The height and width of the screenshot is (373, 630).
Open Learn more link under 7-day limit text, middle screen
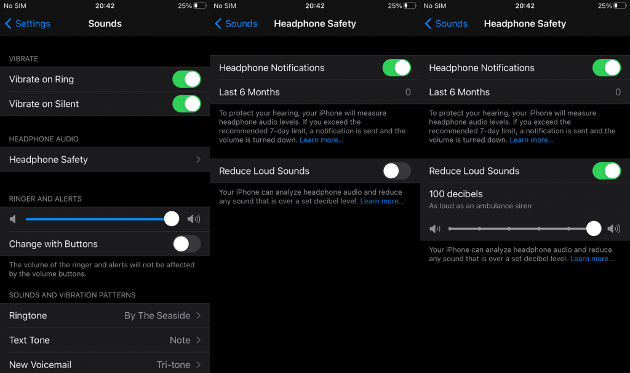[x=321, y=139]
